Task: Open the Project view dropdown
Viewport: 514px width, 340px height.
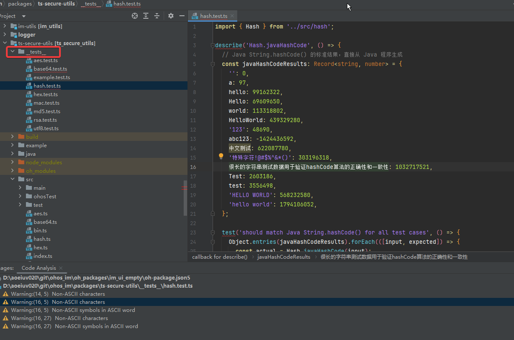Action: 24,16
